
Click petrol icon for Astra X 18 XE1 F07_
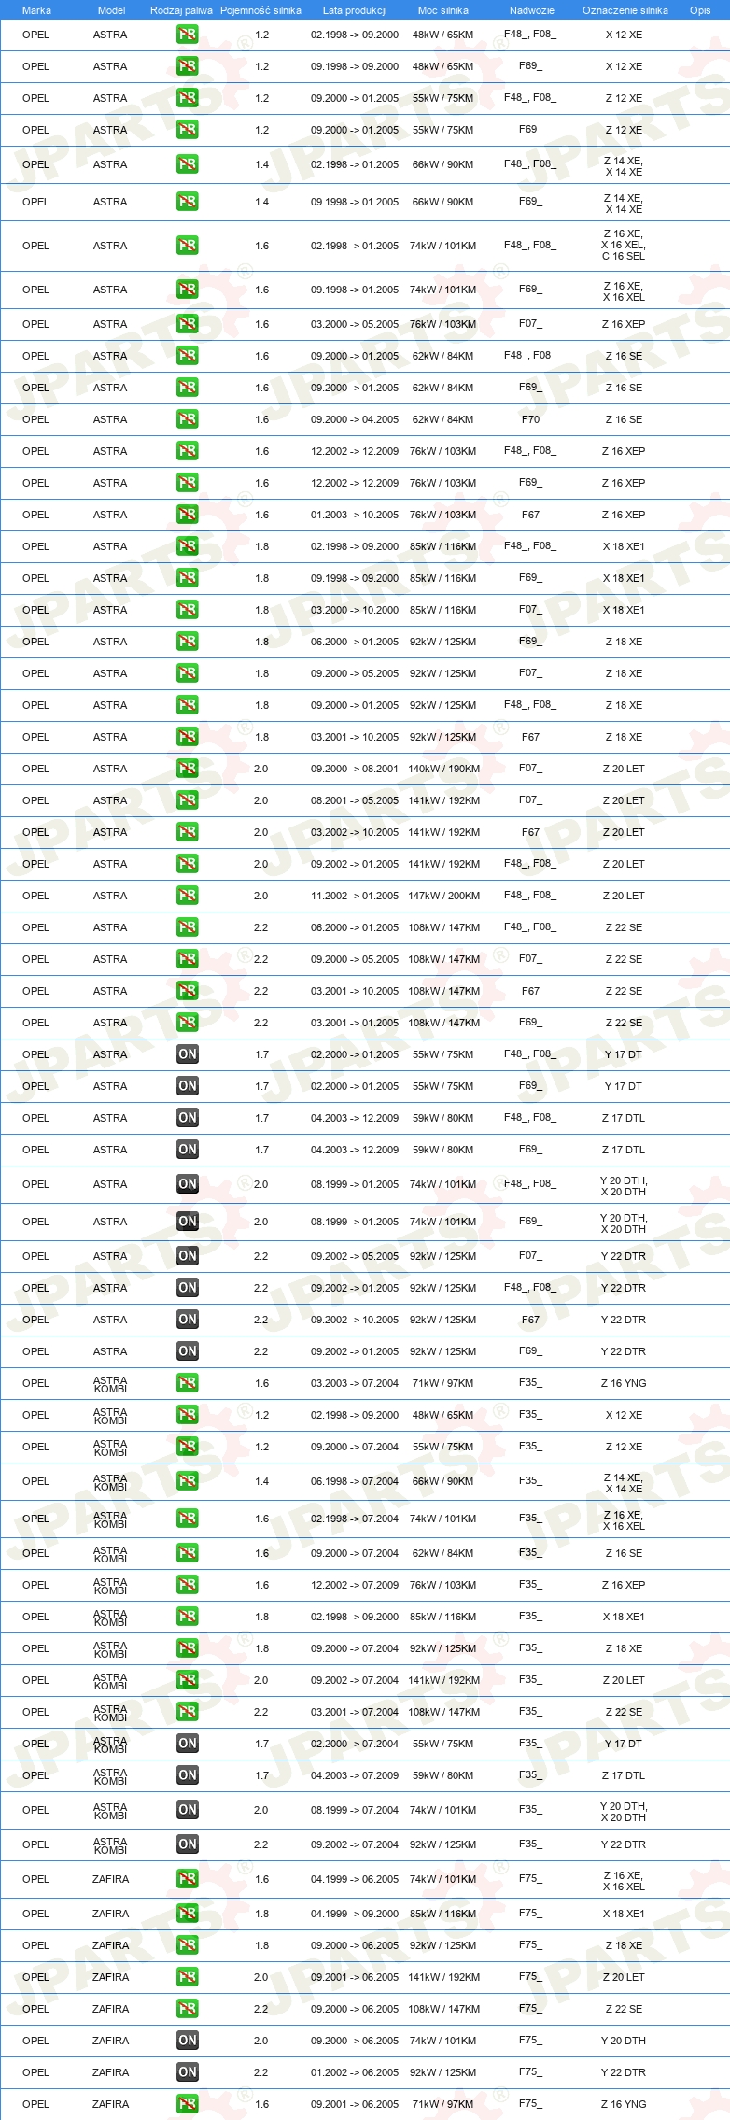(x=188, y=610)
